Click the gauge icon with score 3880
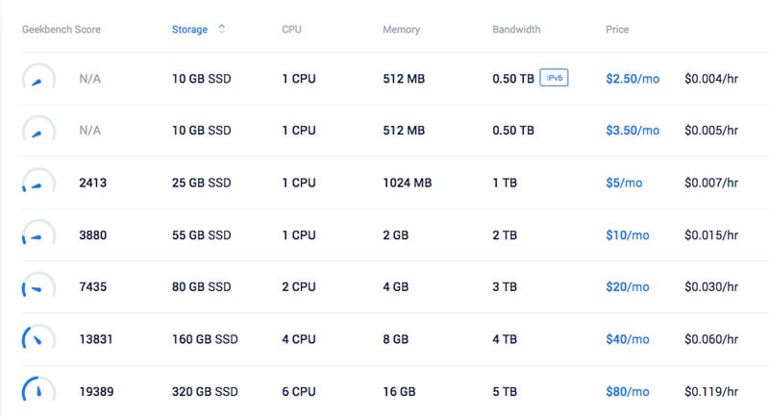Screen dimensions: 769x417 (38, 233)
